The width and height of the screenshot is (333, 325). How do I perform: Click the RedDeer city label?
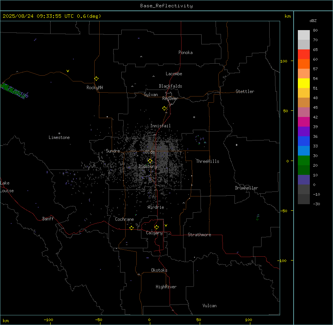[170, 98]
